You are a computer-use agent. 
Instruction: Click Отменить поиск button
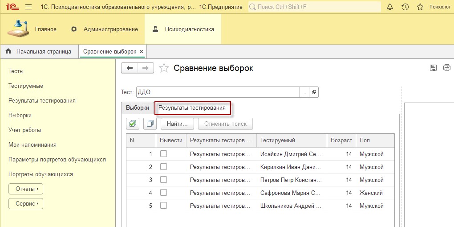[226, 124]
